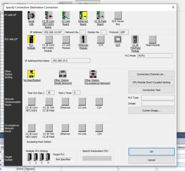The height and width of the screenshot is (172, 185).
Task: Select multiple CPU number 1
Action: [x=29, y=157]
